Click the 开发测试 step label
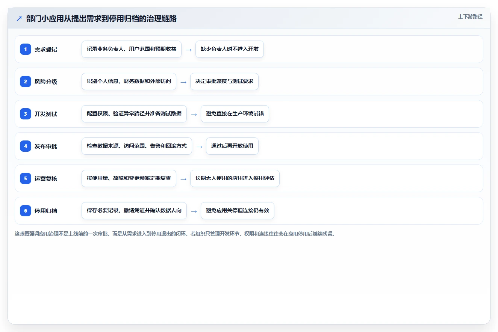The width and height of the screenshot is (498, 332). (46, 114)
